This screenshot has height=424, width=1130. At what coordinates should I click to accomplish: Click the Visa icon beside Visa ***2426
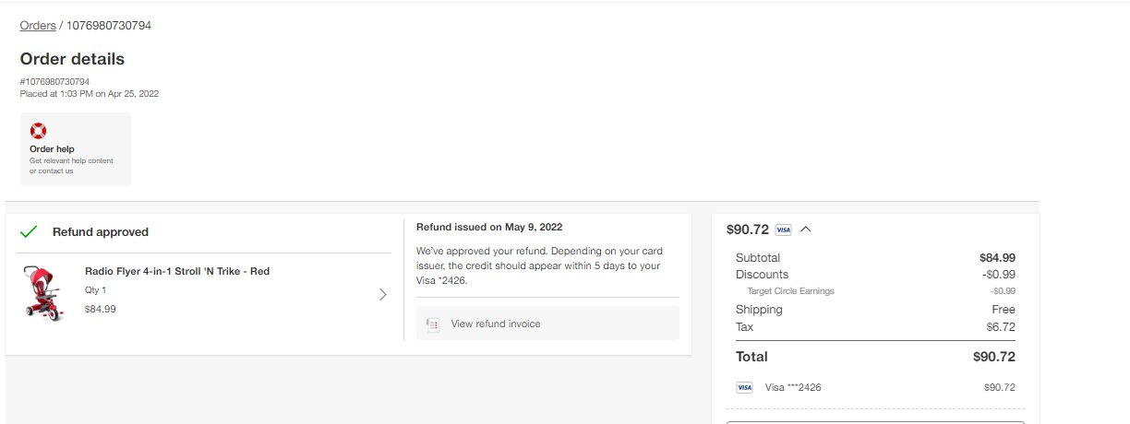(x=744, y=388)
